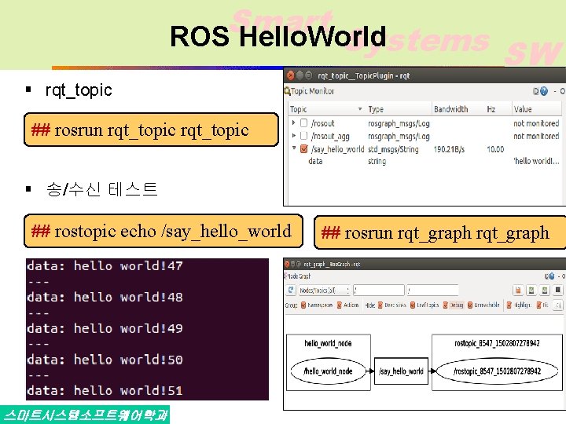Click the Bandwidth column header

451,109
